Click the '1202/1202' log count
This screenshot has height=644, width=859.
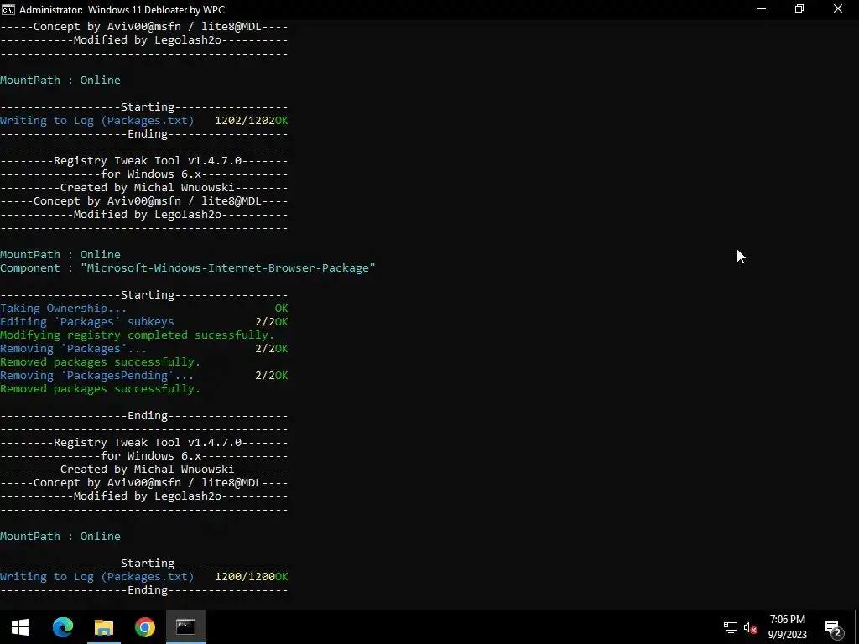[x=244, y=121]
